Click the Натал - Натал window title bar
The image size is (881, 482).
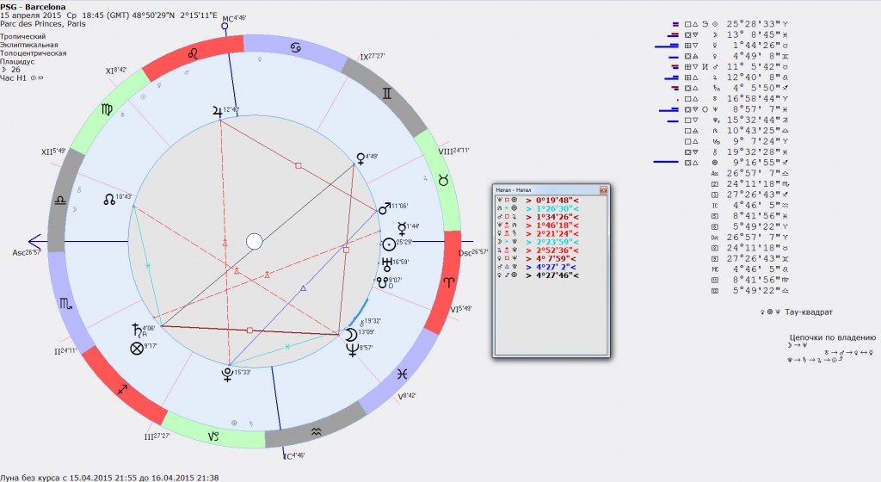551,190
